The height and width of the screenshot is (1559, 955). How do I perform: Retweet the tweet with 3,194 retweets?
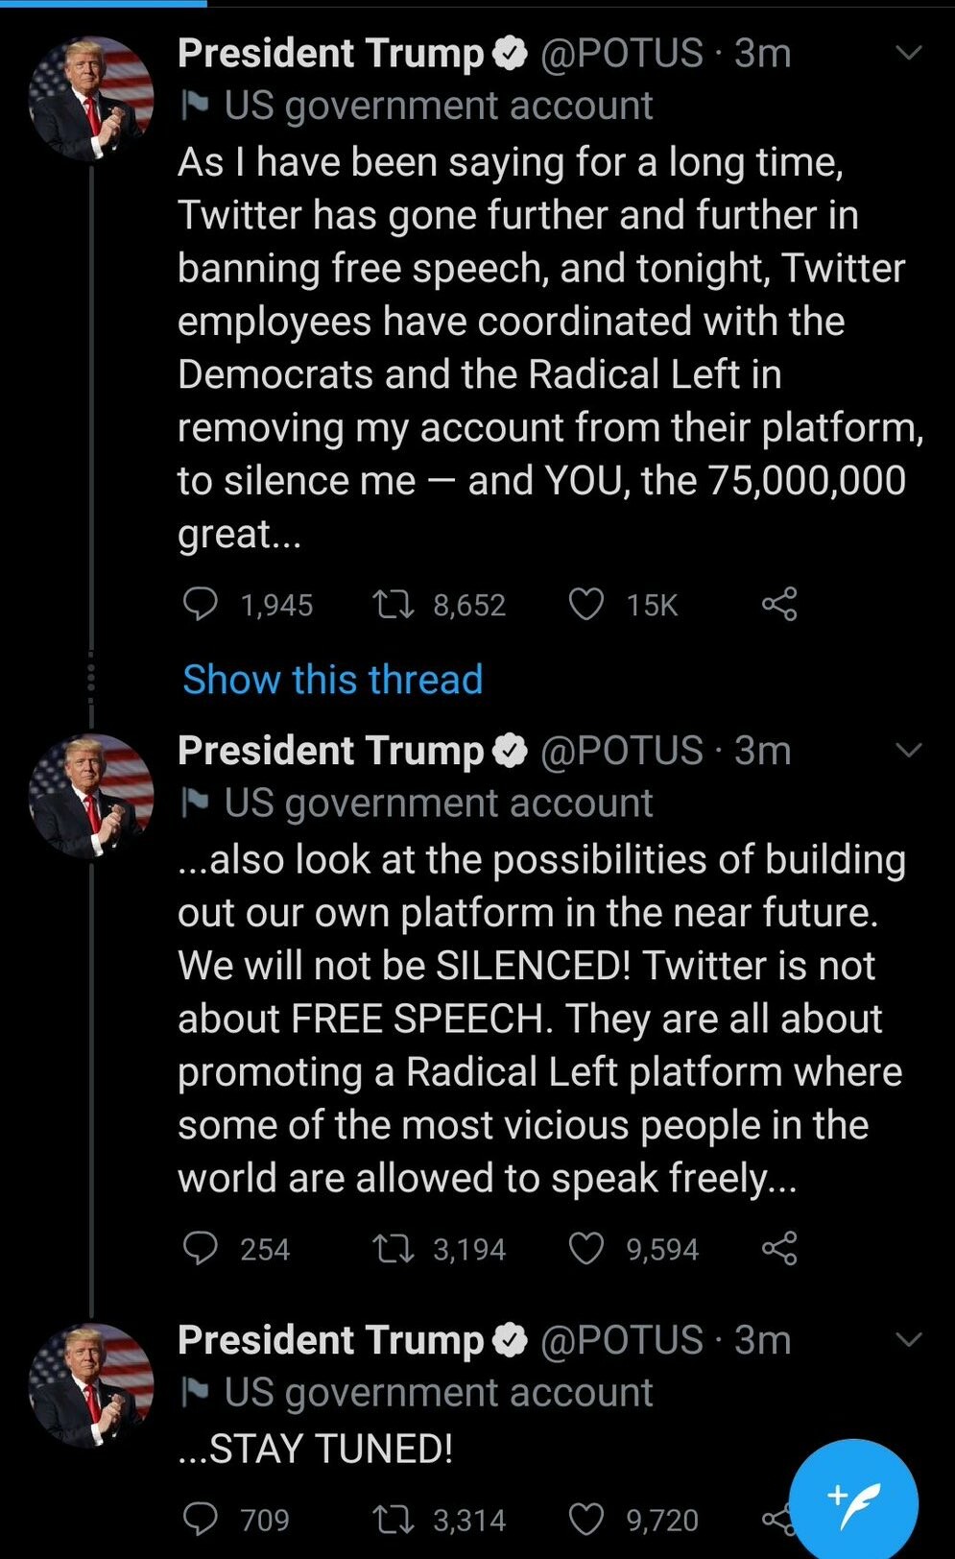pyautogui.click(x=393, y=1249)
